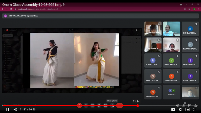
Task: Open the video player settings gear
Action: click(180, 109)
